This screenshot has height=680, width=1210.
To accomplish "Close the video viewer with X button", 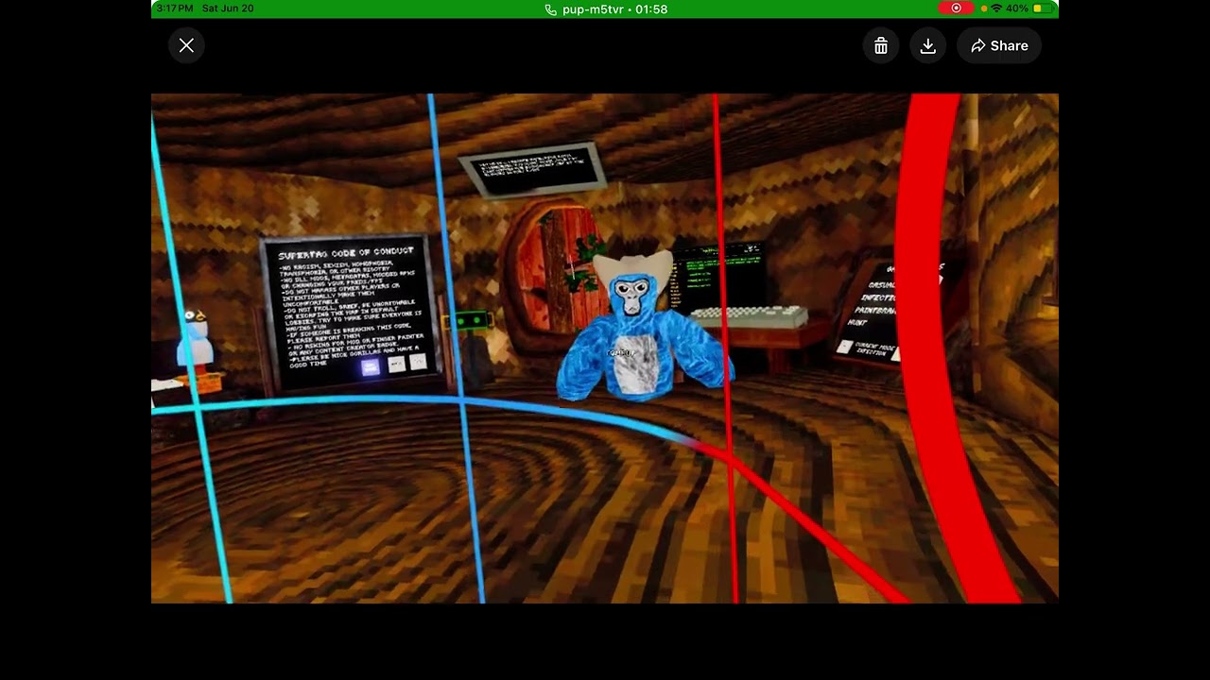I will [x=186, y=45].
